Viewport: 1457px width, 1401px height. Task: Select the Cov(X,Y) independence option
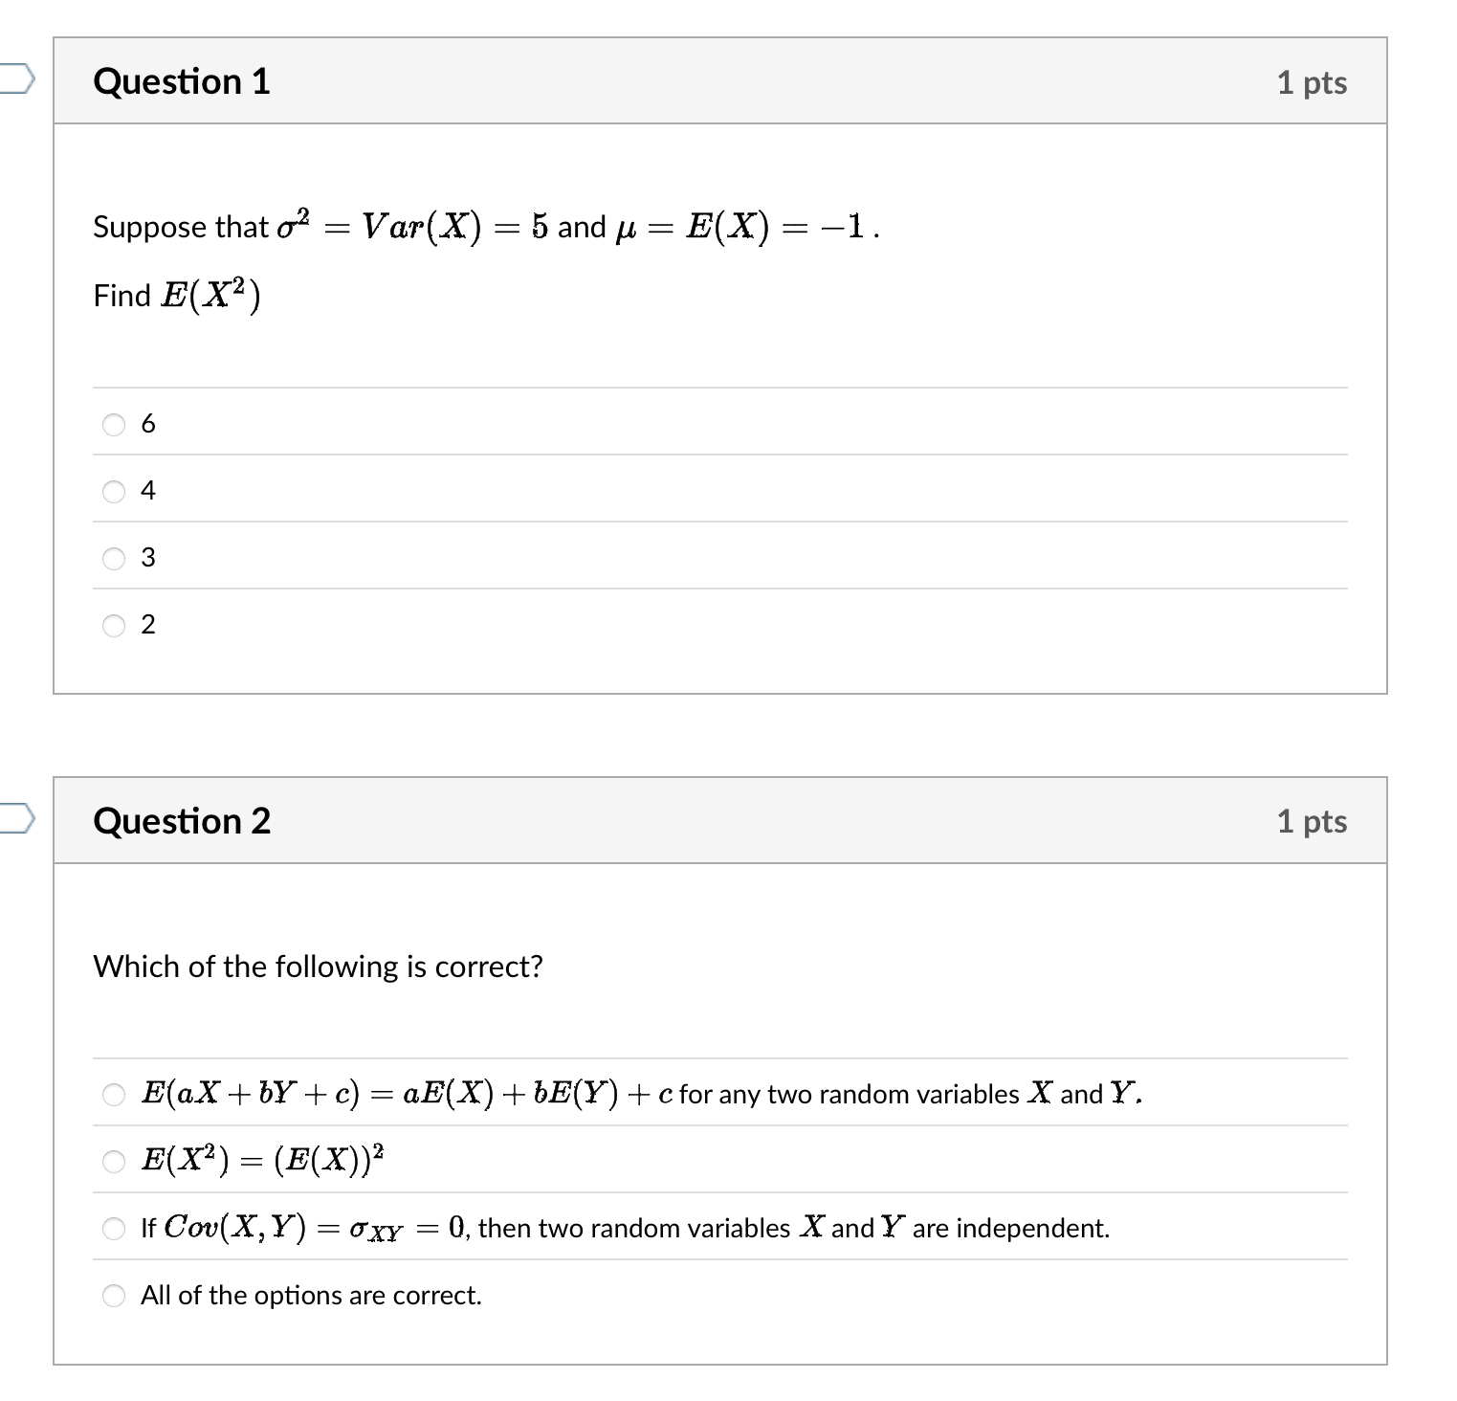click(114, 1228)
